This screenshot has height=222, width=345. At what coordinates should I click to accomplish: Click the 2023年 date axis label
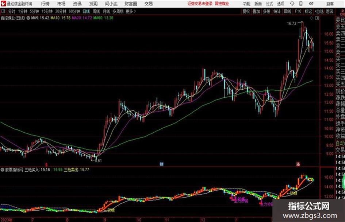pyautogui.click(x=6, y=220)
